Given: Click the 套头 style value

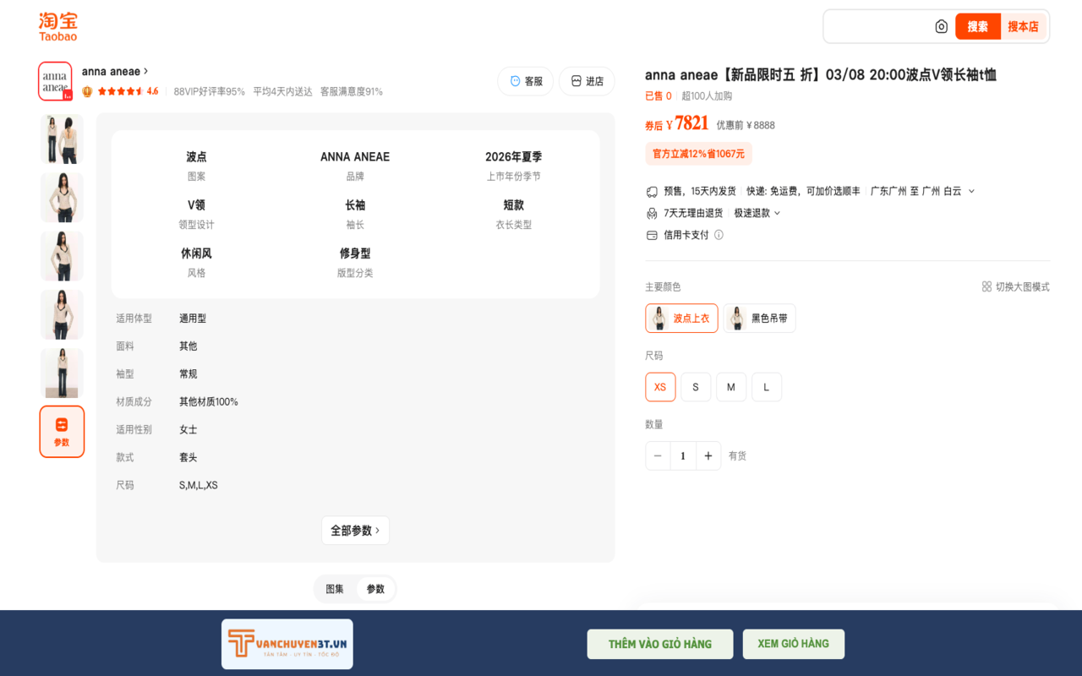Looking at the screenshot, I should pyautogui.click(x=189, y=457).
